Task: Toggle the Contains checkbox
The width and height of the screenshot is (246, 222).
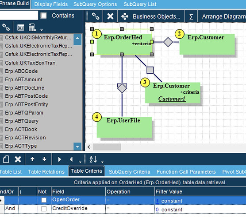Action: pos(43,16)
